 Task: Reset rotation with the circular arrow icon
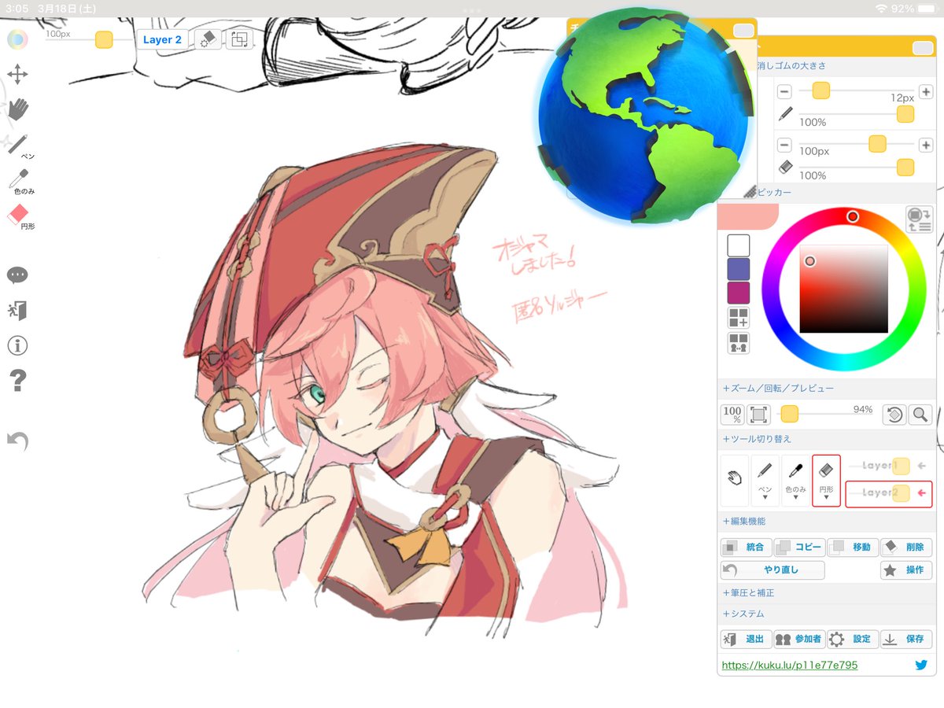tap(894, 414)
